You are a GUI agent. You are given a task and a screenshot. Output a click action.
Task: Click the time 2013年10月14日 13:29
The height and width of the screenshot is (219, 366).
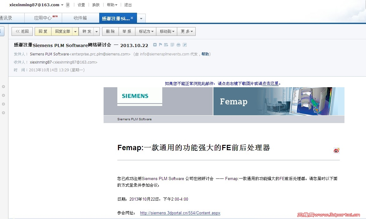click(49, 70)
